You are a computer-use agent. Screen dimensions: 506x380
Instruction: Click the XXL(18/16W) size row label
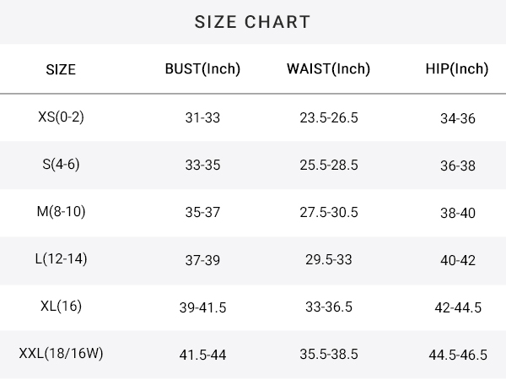point(61,353)
